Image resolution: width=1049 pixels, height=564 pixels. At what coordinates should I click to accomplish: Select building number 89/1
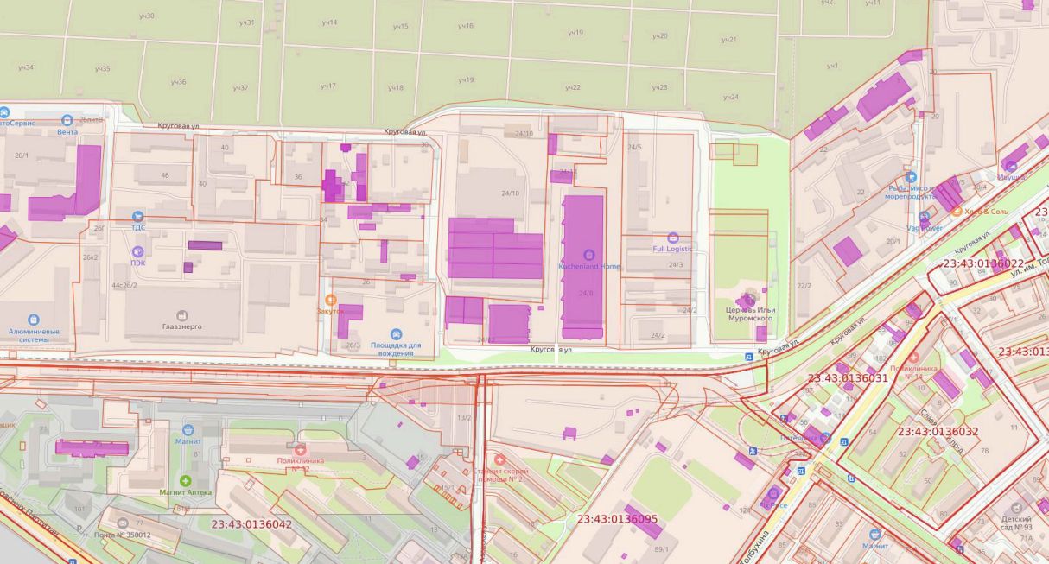point(661,549)
